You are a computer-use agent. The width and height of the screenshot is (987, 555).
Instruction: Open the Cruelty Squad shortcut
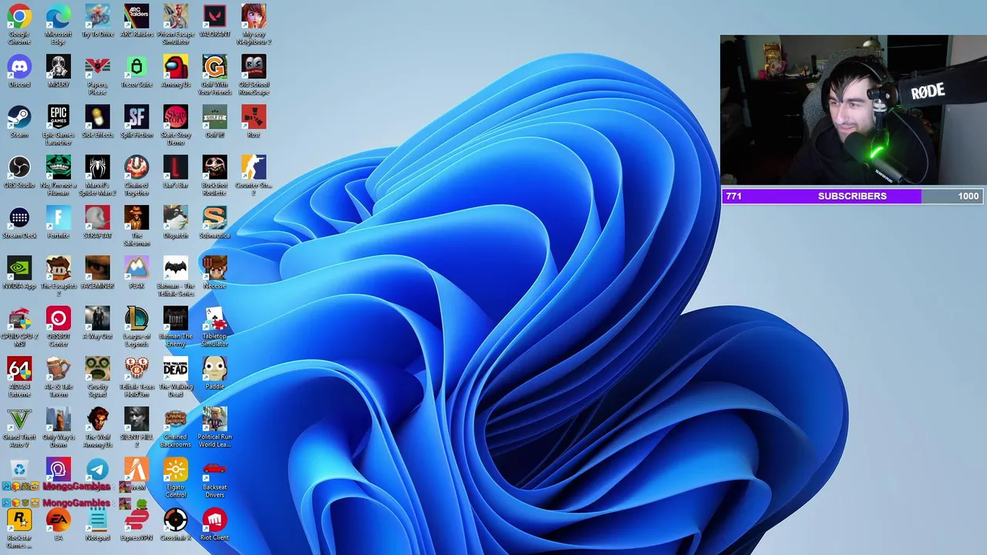click(x=97, y=369)
